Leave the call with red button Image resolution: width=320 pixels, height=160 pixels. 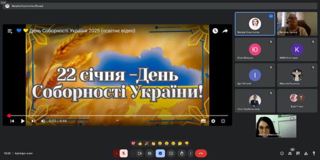coord(201,153)
